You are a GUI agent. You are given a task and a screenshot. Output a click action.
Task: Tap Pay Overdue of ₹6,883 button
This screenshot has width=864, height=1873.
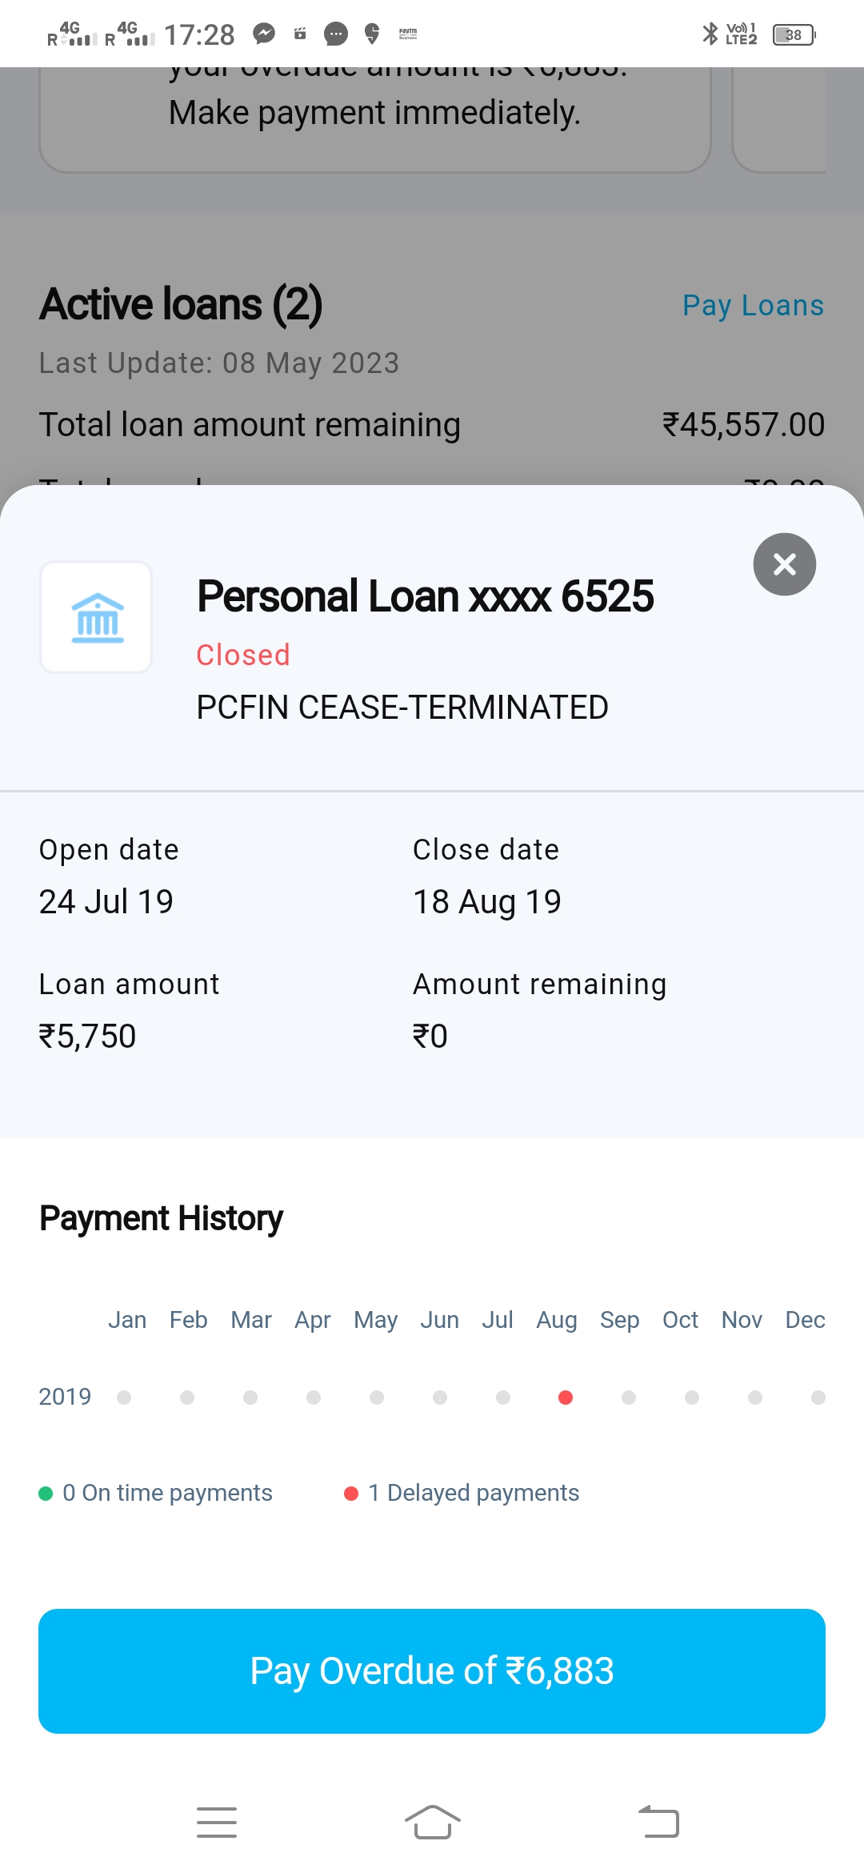tap(432, 1670)
